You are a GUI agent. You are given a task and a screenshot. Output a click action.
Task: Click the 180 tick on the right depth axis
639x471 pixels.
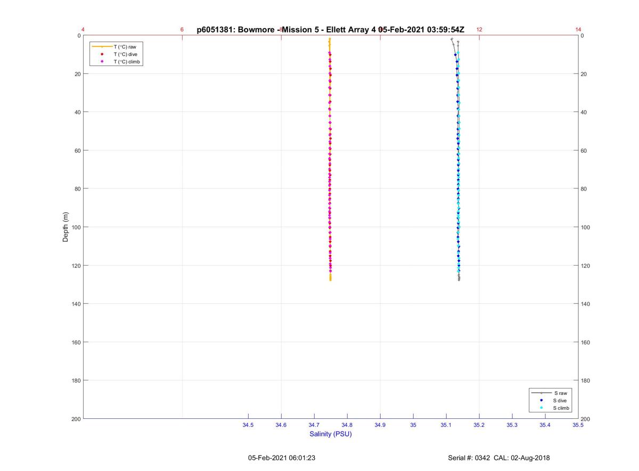point(585,381)
